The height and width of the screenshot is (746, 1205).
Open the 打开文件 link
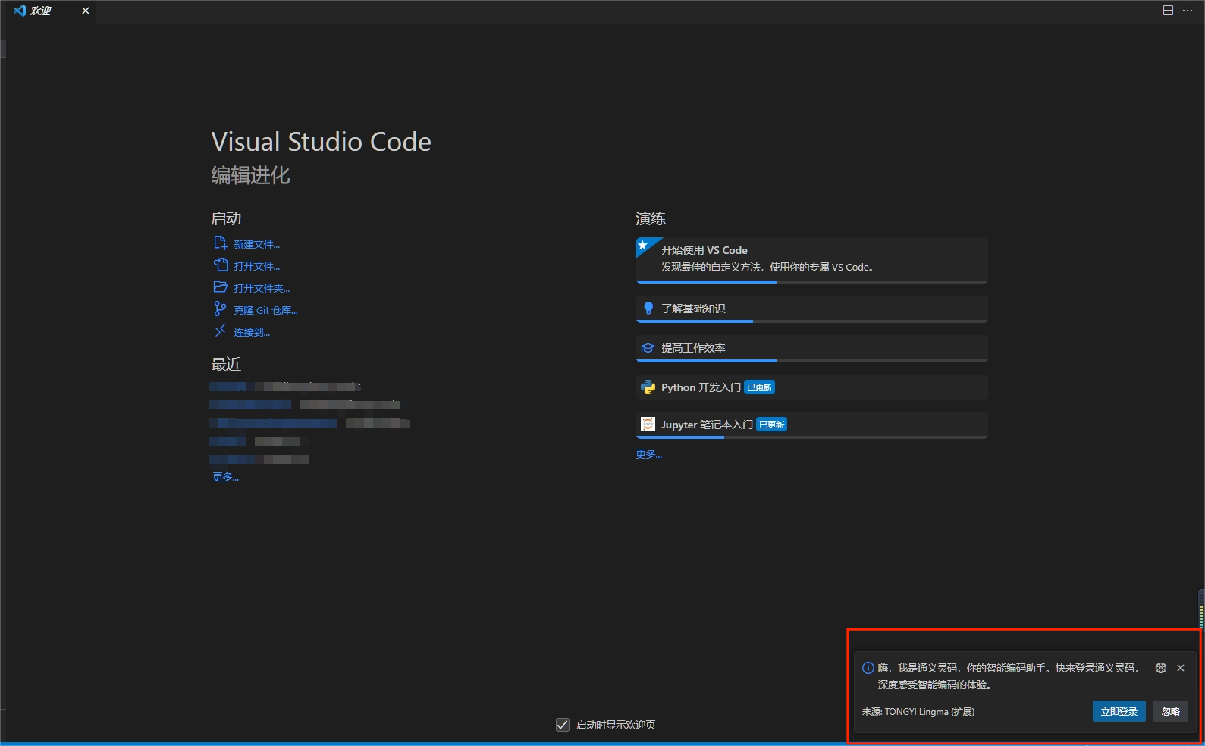(256, 266)
